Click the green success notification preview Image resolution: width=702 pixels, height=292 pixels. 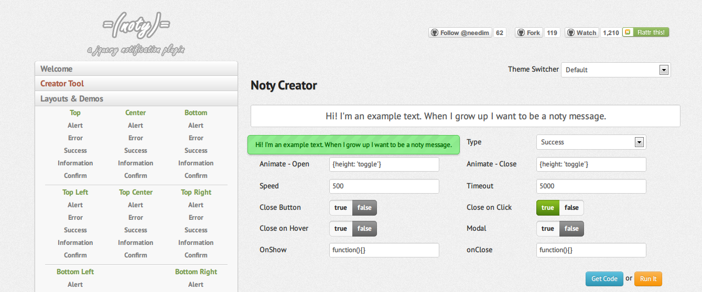(x=353, y=144)
